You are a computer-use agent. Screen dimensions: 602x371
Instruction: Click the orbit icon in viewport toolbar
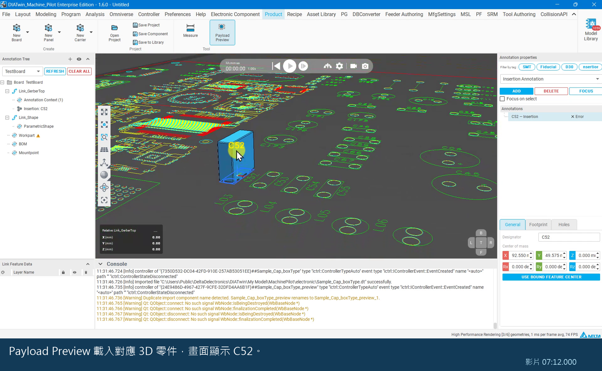(x=104, y=187)
